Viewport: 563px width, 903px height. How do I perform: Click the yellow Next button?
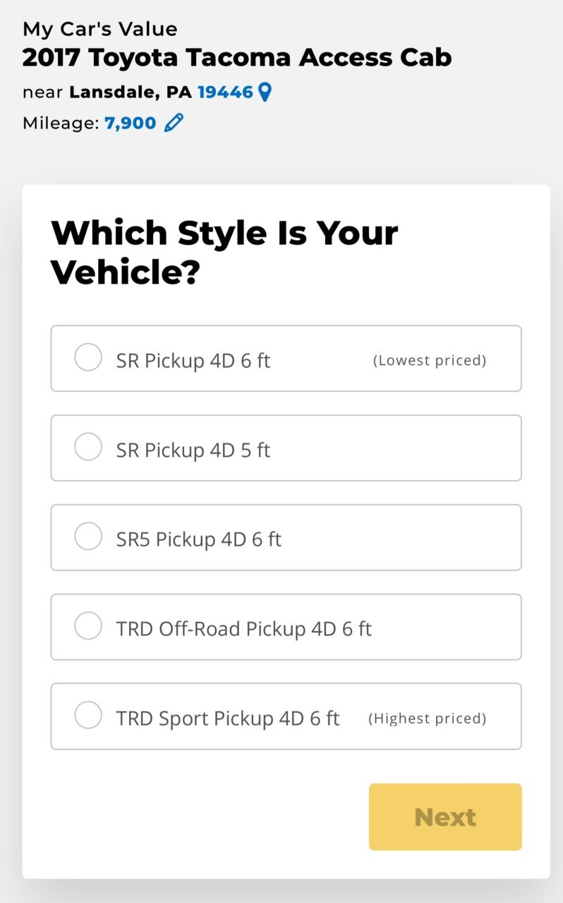445,817
